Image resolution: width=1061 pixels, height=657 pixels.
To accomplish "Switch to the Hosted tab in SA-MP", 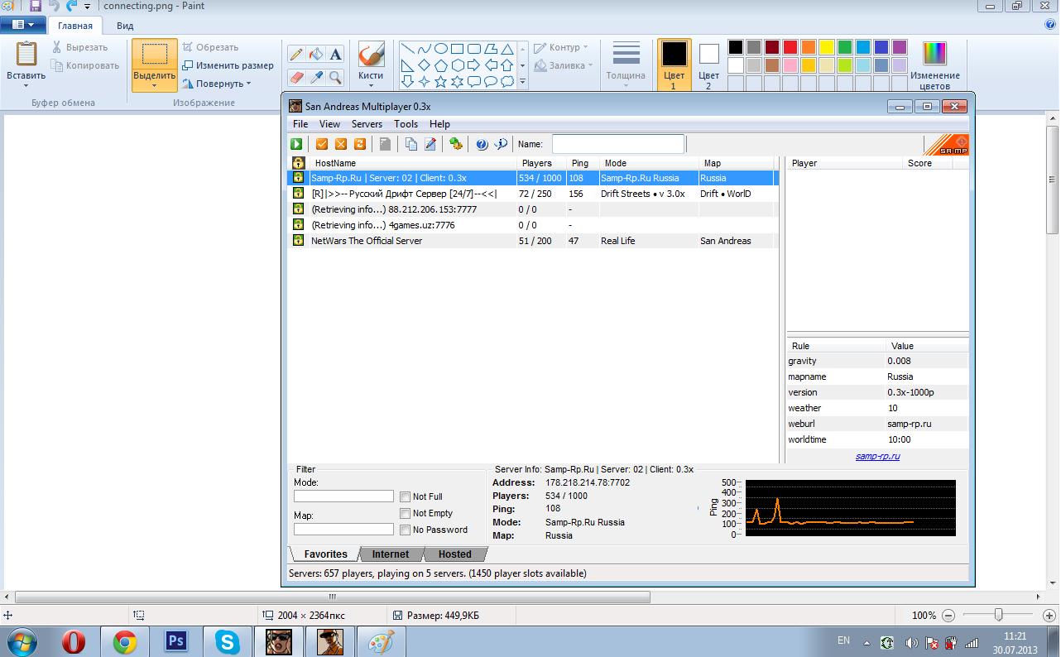I will pyautogui.click(x=455, y=554).
